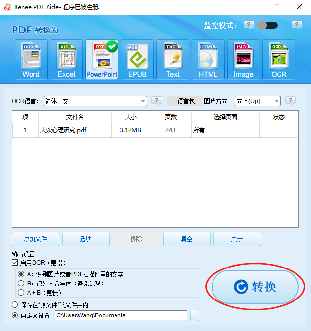
Task: Select the A + B（更慢） option
Action: 21,293
